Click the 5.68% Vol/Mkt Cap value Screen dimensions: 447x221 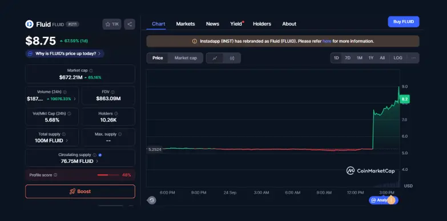tap(52, 120)
